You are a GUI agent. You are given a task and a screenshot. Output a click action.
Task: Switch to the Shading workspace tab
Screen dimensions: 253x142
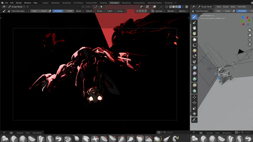103,3
